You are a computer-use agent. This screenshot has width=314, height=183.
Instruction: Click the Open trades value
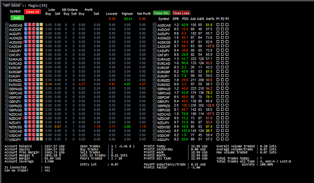point(123,146)
